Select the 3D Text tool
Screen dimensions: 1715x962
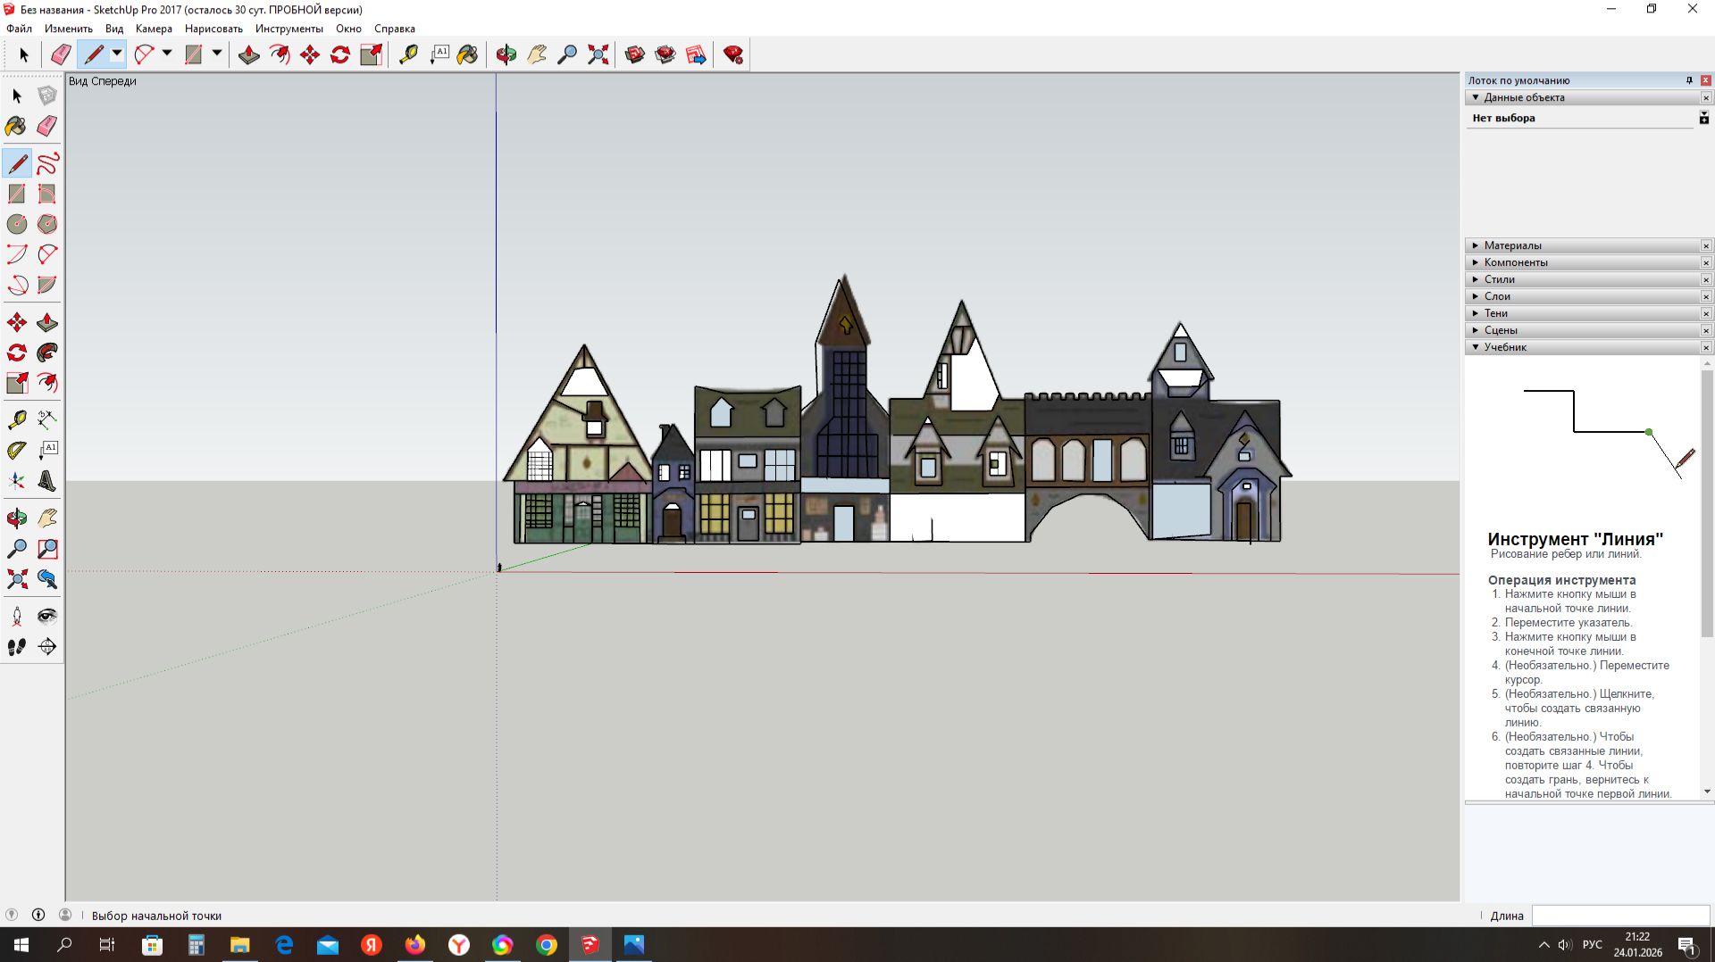pos(47,481)
